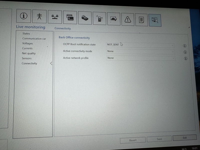Select Net quality menu item
This screenshot has height=150, width=200.
click(29, 53)
